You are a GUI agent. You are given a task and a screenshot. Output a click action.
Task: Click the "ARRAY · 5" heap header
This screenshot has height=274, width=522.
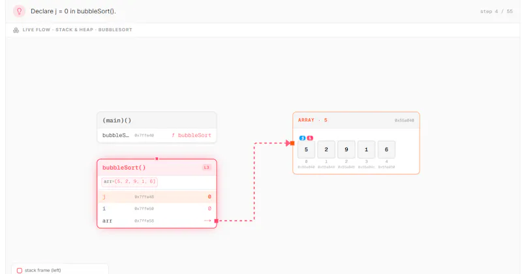coord(313,120)
